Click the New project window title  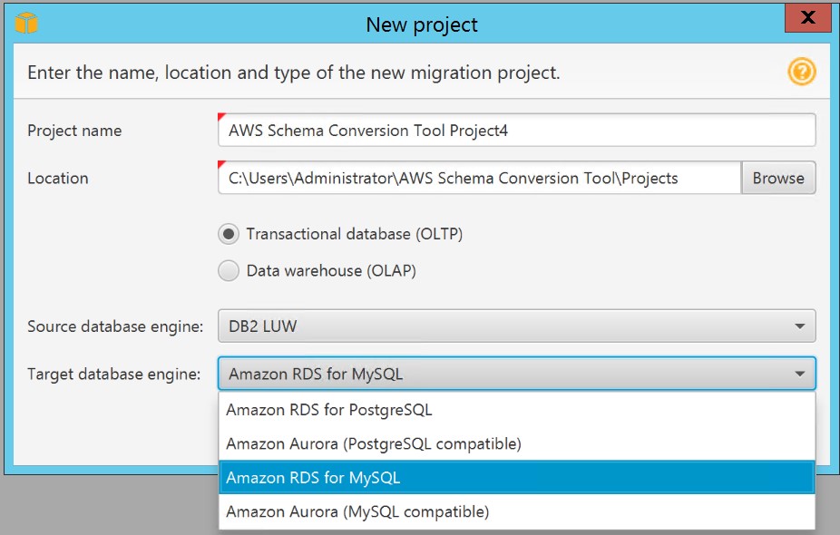[x=422, y=24]
